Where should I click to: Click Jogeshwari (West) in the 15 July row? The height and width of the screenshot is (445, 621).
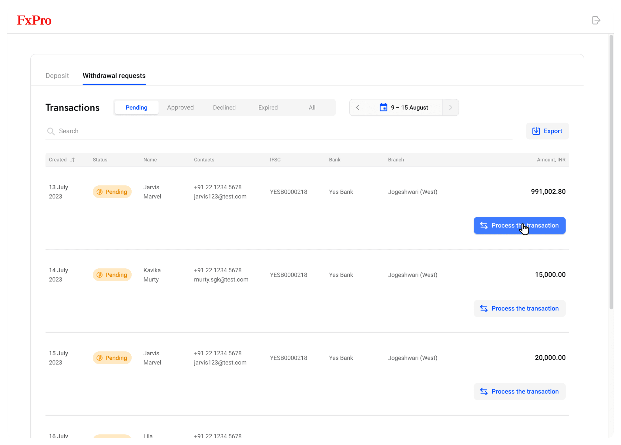click(x=413, y=358)
